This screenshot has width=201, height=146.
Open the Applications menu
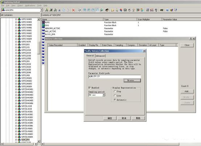point(30,6)
